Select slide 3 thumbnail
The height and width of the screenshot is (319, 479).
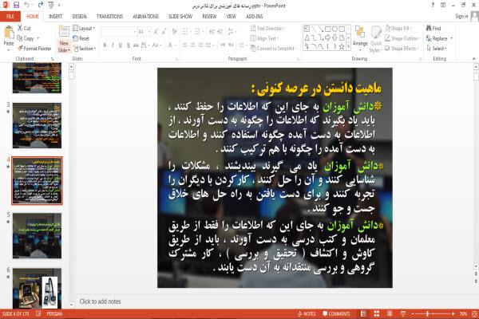click(x=37, y=125)
